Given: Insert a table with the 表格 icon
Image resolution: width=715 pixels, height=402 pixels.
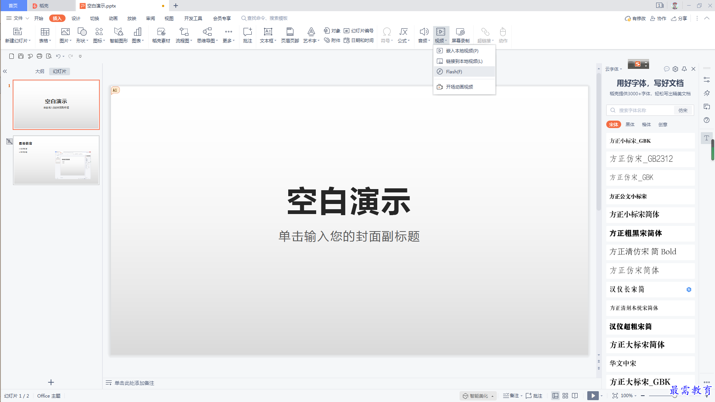Looking at the screenshot, I should coord(45,32).
